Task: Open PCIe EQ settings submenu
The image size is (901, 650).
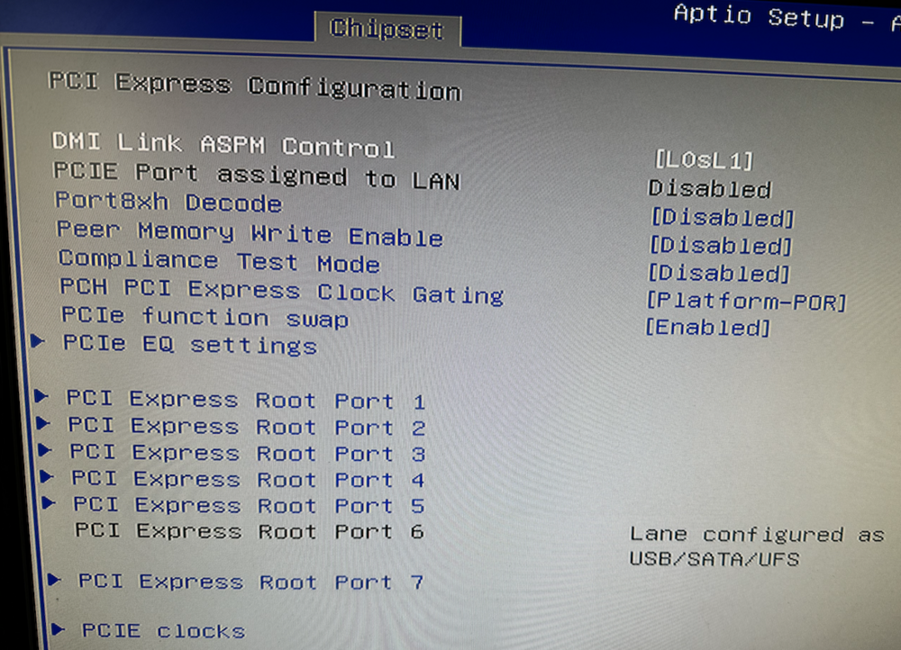Action: [x=189, y=344]
